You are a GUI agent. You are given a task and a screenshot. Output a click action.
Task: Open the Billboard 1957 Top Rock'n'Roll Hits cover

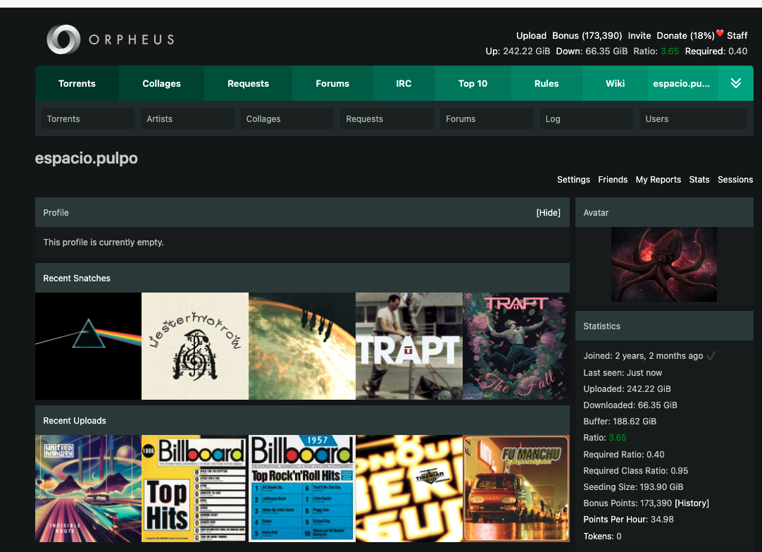302,489
